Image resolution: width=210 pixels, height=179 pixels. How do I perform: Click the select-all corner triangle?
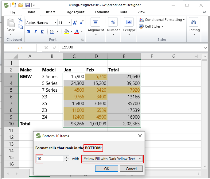pyautogui.click(x=16, y=56)
